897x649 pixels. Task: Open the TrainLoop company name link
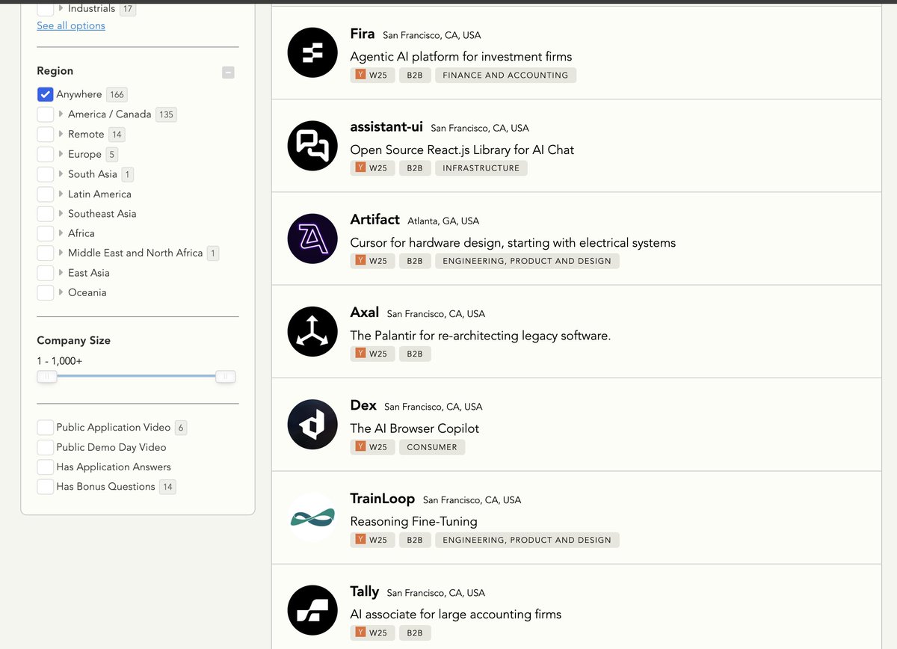[383, 499]
